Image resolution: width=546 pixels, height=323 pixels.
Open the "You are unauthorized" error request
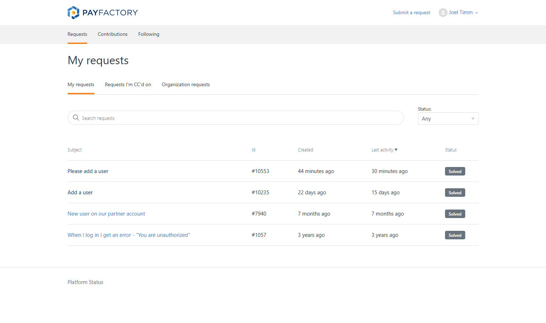[129, 235]
